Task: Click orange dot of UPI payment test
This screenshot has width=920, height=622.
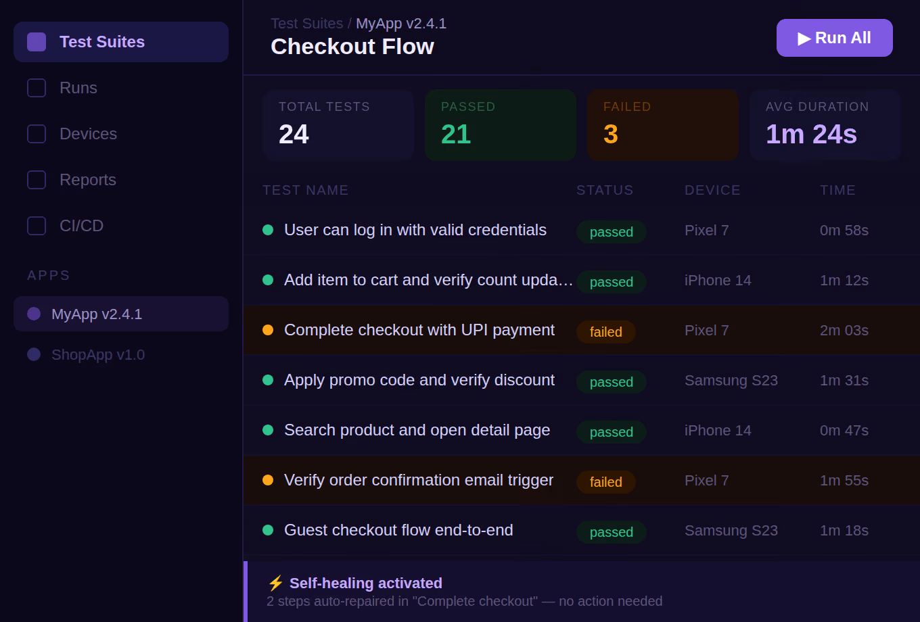Action: tap(268, 330)
